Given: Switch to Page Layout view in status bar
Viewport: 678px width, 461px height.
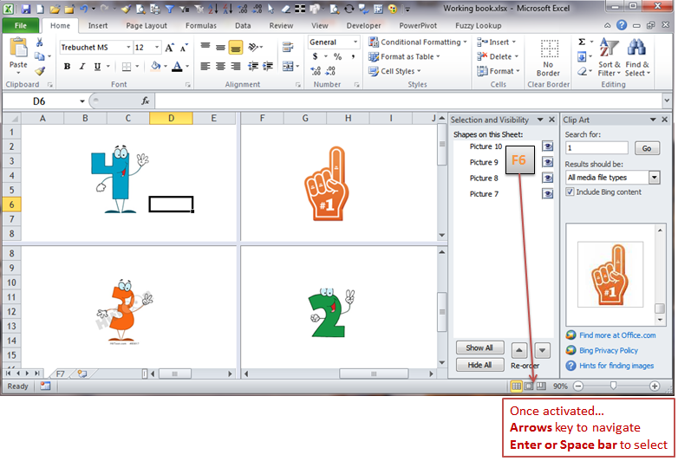Looking at the screenshot, I should [x=529, y=386].
